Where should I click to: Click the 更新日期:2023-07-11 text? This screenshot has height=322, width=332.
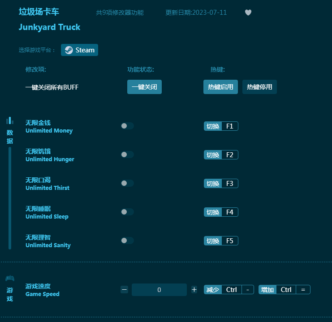click(196, 13)
